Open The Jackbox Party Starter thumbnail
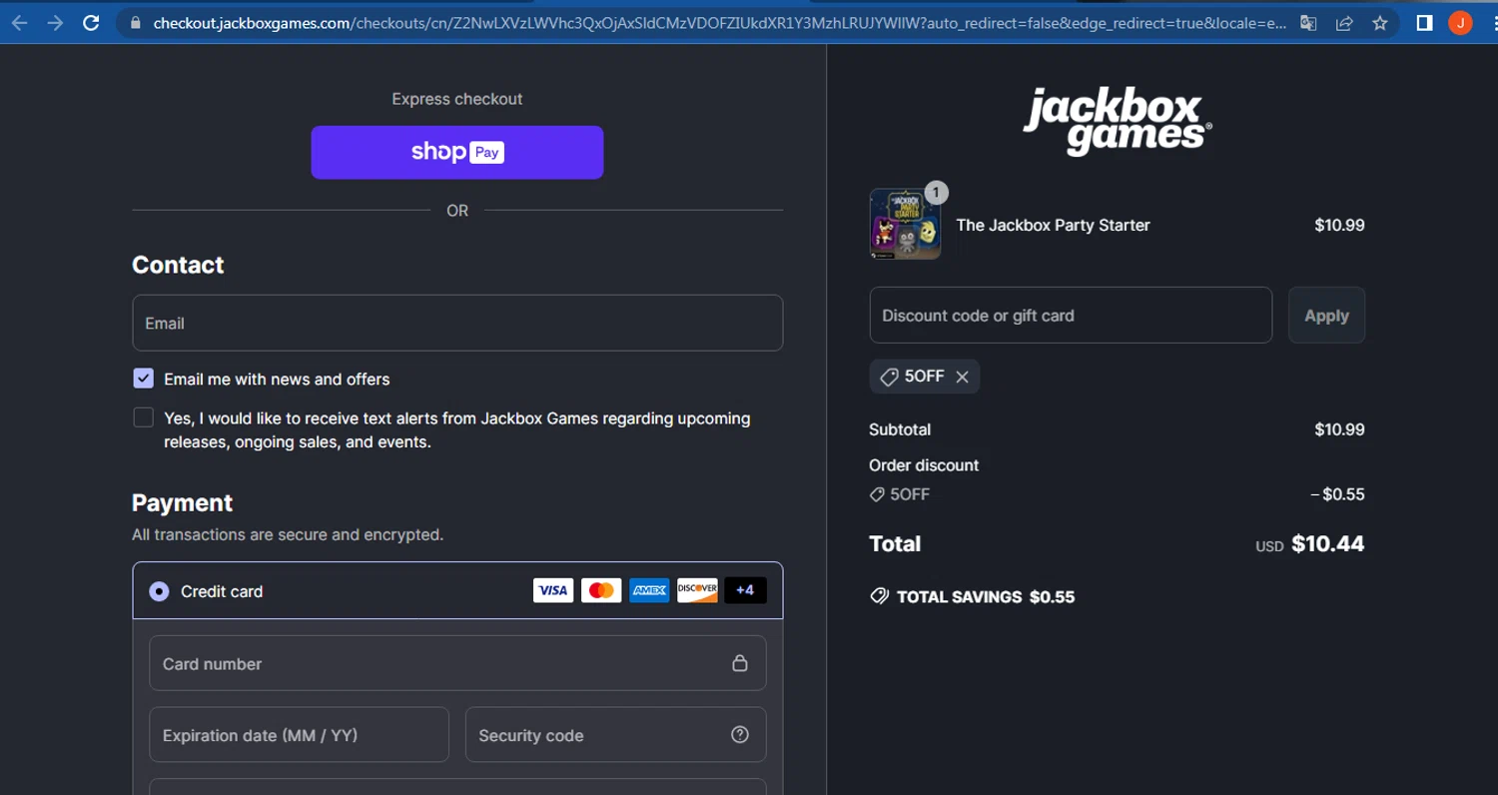 coord(905,224)
